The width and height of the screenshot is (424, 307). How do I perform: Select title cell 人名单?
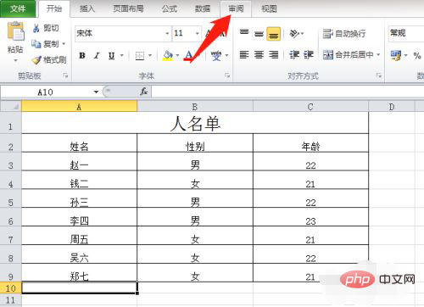pyautogui.click(x=195, y=123)
